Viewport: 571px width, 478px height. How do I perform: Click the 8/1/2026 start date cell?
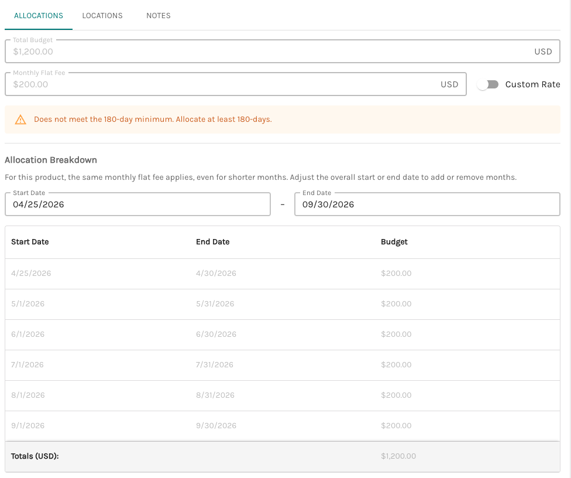tap(27, 395)
